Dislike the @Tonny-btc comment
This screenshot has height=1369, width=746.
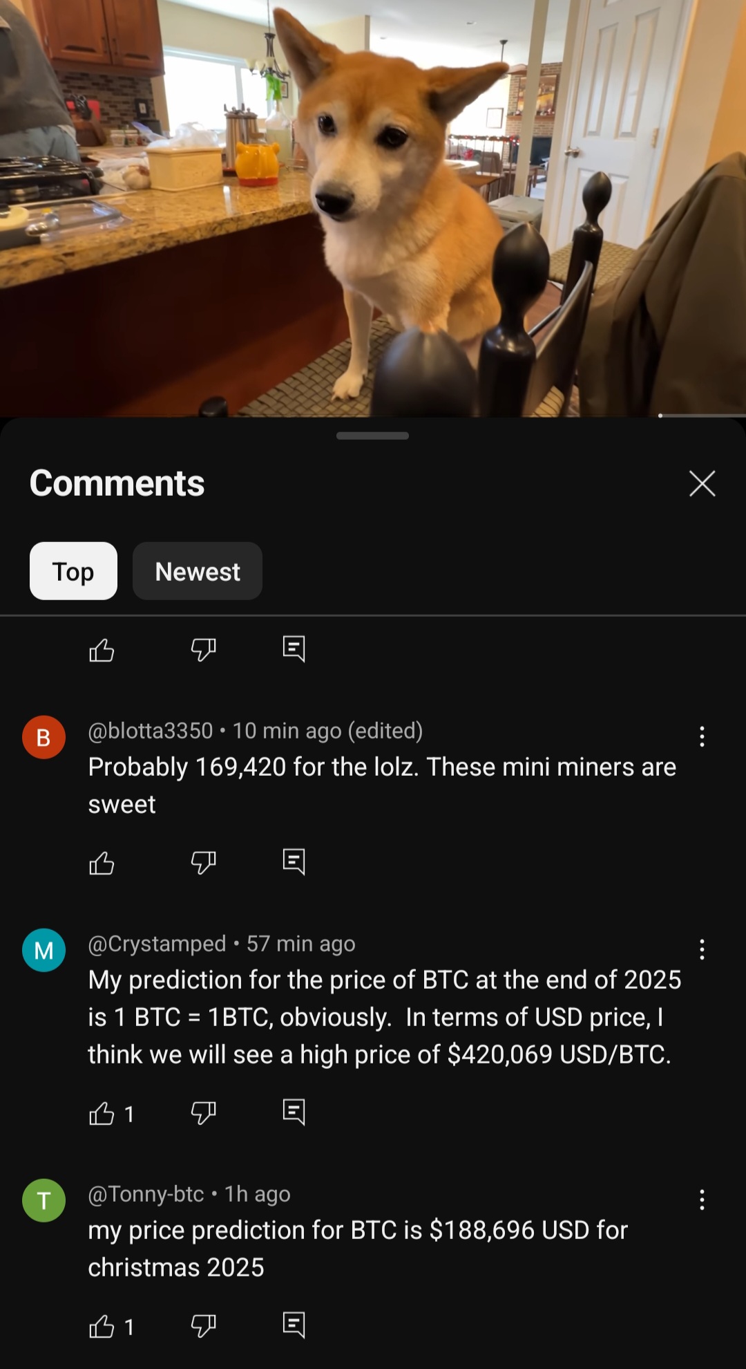[203, 1326]
